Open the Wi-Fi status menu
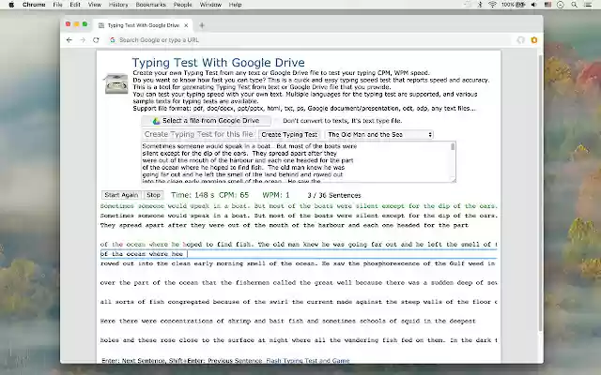 (492, 5)
